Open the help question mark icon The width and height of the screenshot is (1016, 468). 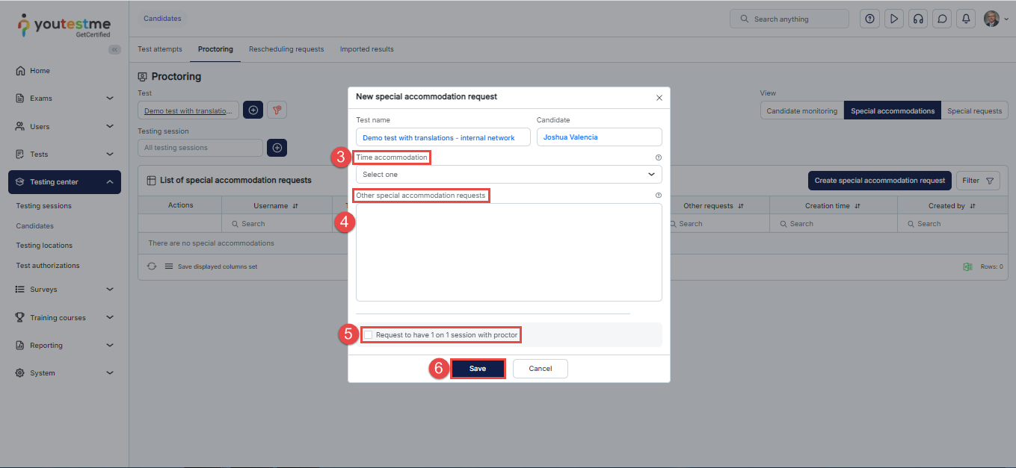click(869, 19)
